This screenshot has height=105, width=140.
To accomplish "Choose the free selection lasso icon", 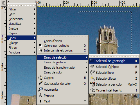I will (92, 72).
